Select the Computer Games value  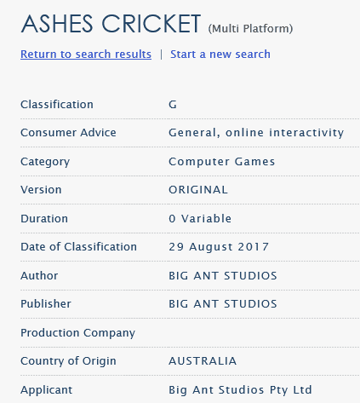222,162
